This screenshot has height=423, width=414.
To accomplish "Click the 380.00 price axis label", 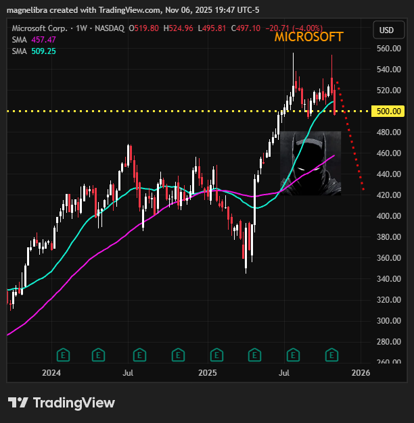I will 388,237.
